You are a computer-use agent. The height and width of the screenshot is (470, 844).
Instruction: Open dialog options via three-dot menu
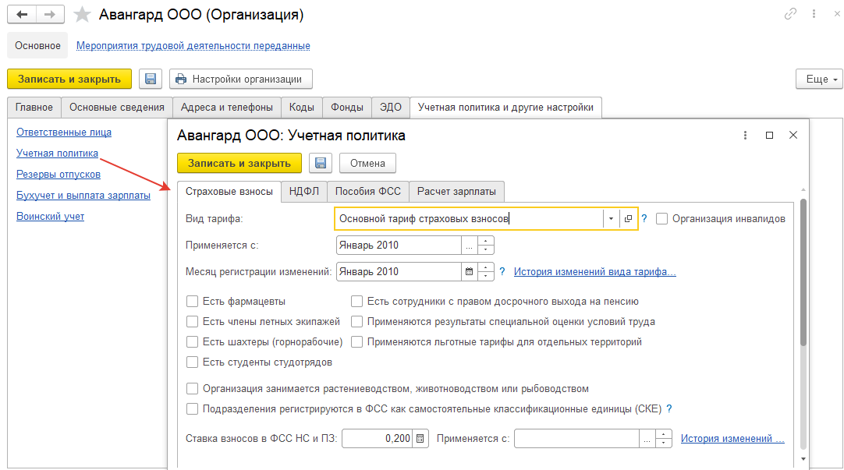pyautogui.click(x=745, y=135)
